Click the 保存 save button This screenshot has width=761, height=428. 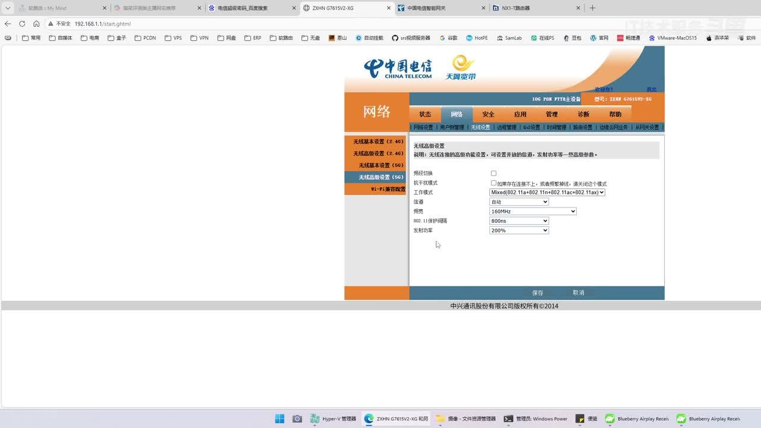537,293
